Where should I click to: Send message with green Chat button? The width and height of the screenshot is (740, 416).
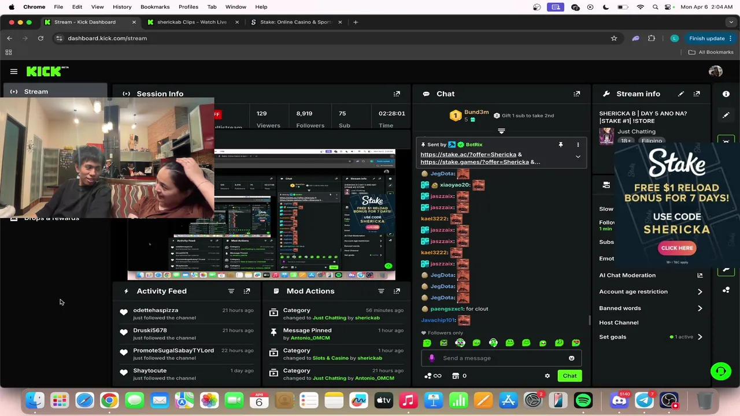pyautogui.click(x=569, y=376)
